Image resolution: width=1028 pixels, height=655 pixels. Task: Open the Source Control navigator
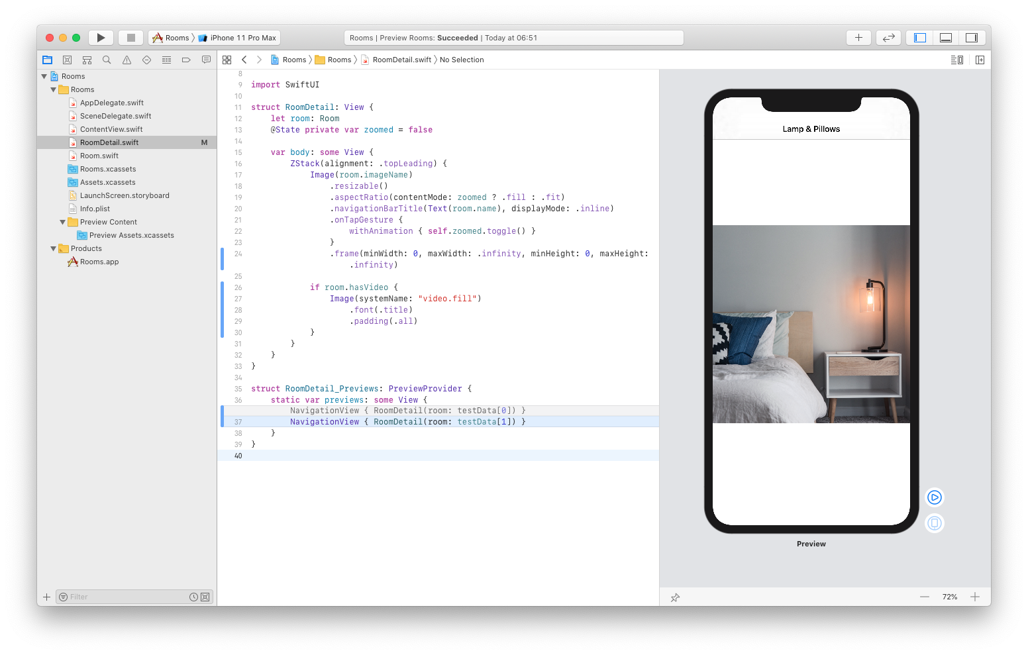[67, 59]
